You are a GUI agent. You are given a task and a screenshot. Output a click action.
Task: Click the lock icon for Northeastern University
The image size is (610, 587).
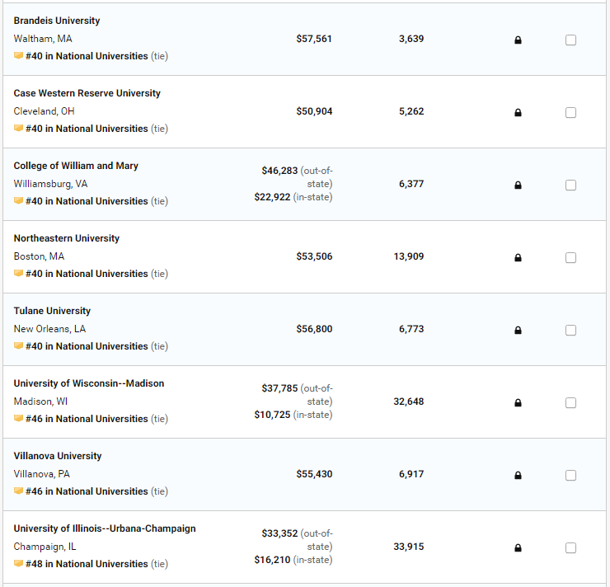pos(518,258)
